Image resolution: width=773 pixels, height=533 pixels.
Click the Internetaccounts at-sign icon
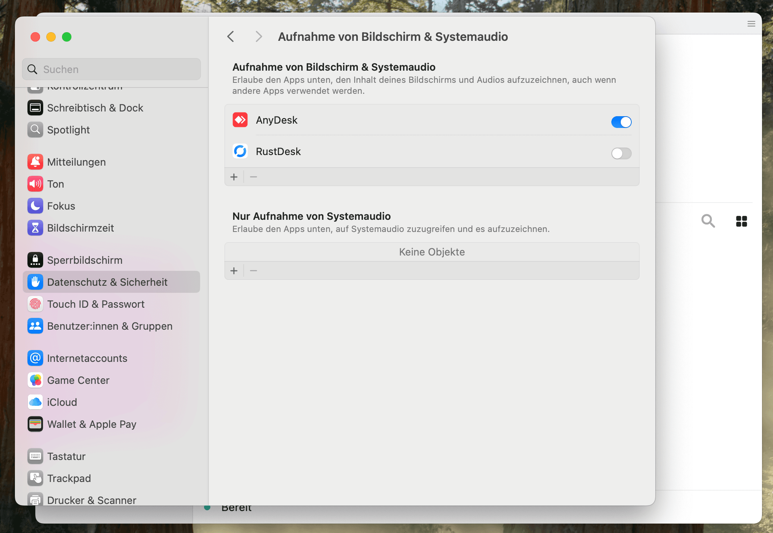pyautogui.click(x=35, y=358)
